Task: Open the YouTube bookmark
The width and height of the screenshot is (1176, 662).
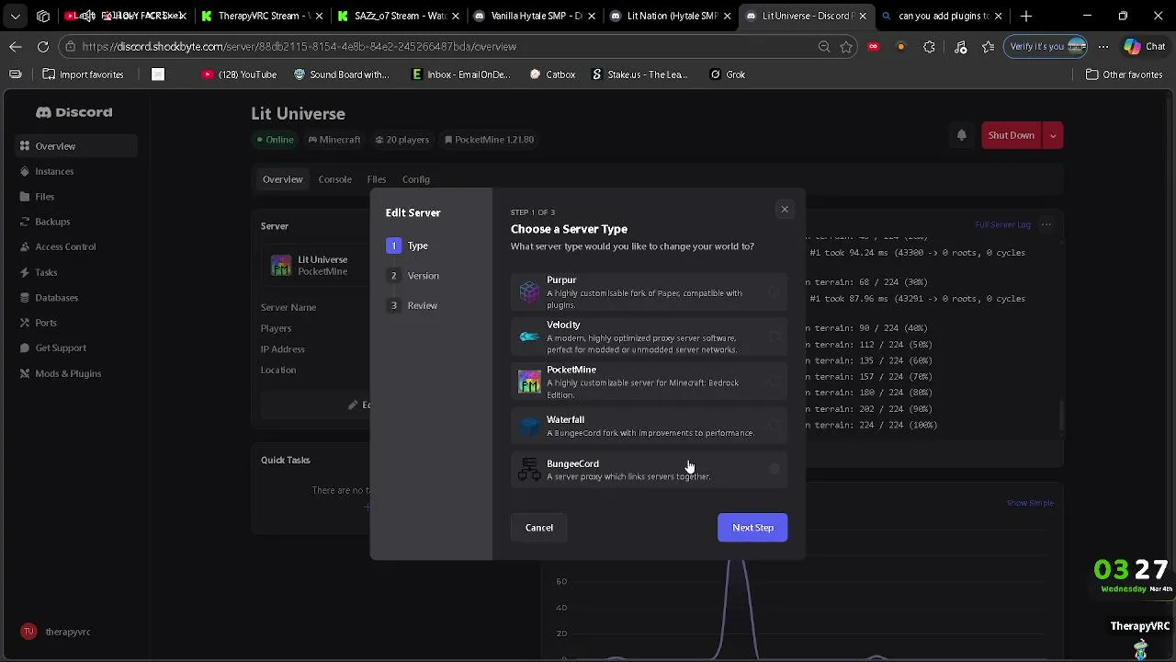Action: coord(238,74)
